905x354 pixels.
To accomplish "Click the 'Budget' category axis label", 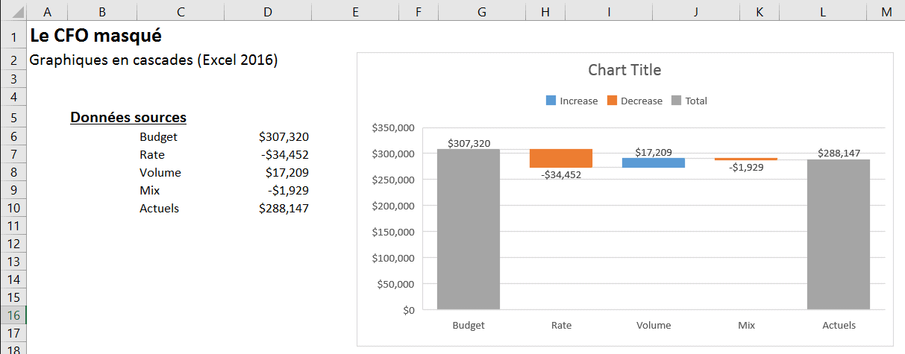I will coord(469,325).
